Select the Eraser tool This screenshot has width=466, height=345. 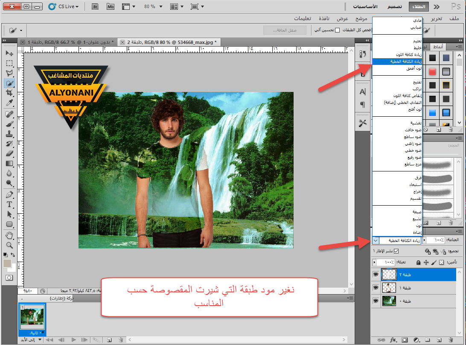pyautogui.click(x=9, y=153)
